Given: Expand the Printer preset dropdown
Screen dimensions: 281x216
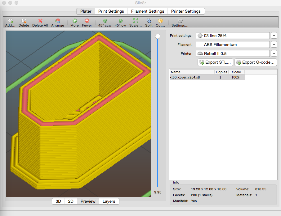Looking at the screenshot, I should 274,53.
